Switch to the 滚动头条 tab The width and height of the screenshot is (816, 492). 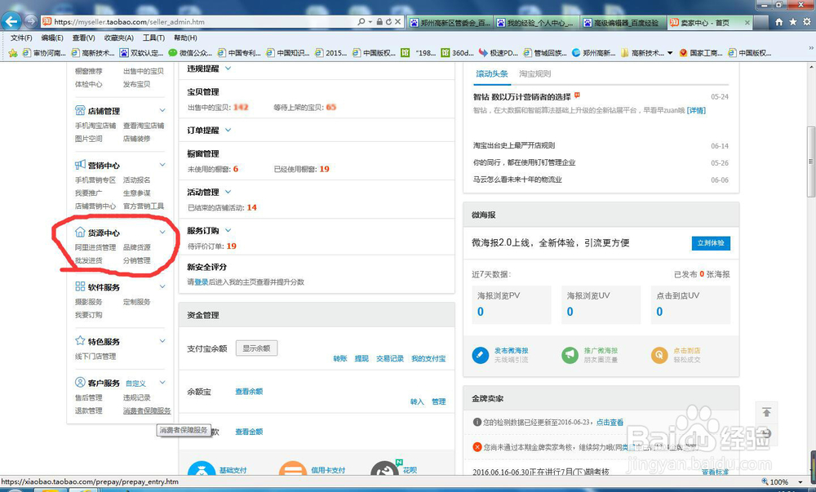[492, 74]
